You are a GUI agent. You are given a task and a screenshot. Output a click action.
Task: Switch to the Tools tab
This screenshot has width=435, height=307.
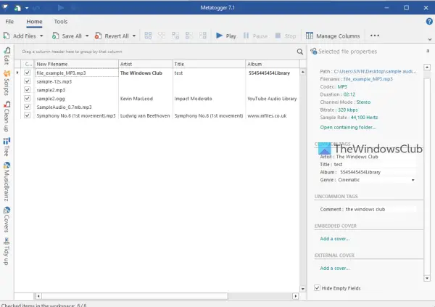(61, 22)
